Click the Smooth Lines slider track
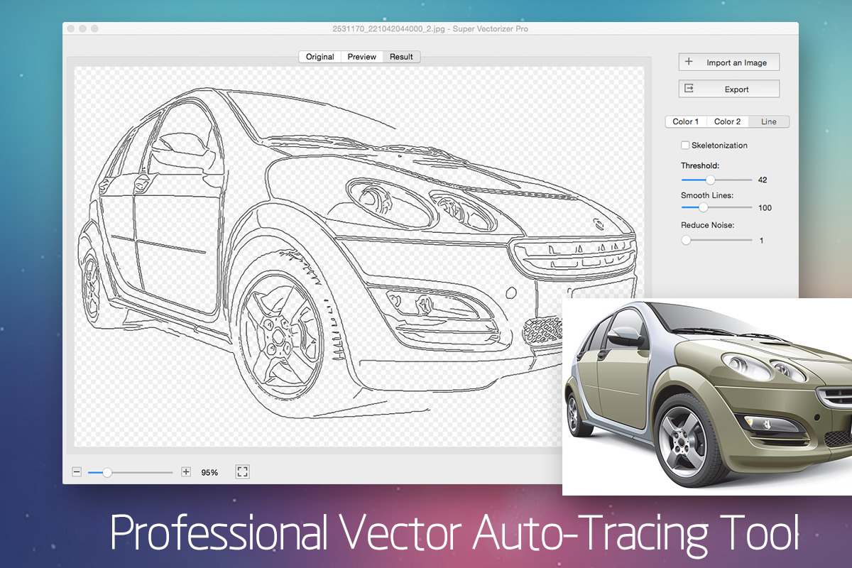Viewport: 852px width, 568px height. click(x=716, y=207)
